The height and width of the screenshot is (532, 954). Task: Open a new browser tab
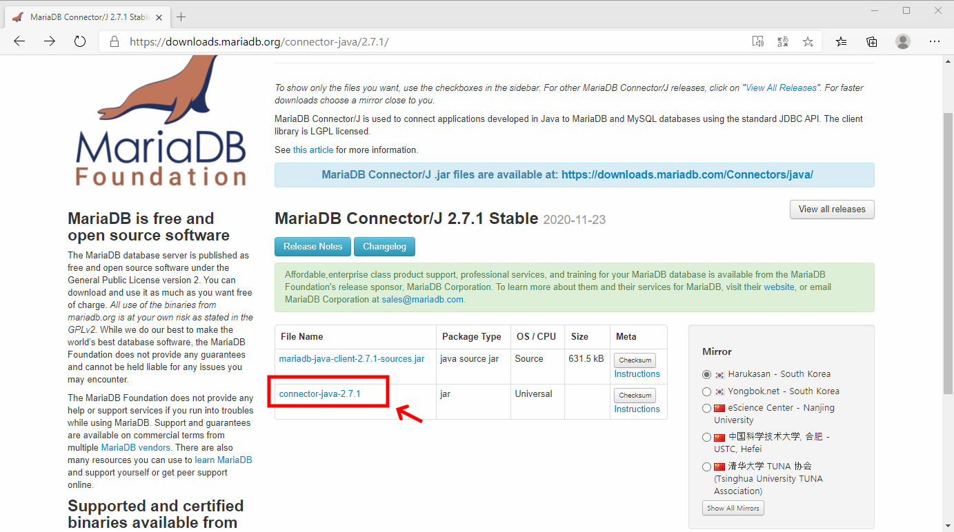coord(181,17)
